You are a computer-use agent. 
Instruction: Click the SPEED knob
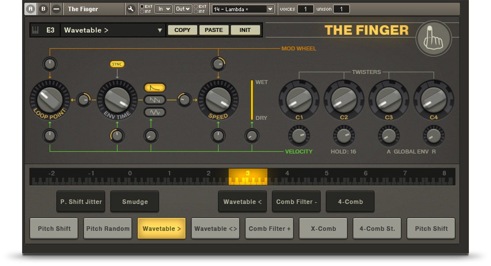(x=218, y=100)
